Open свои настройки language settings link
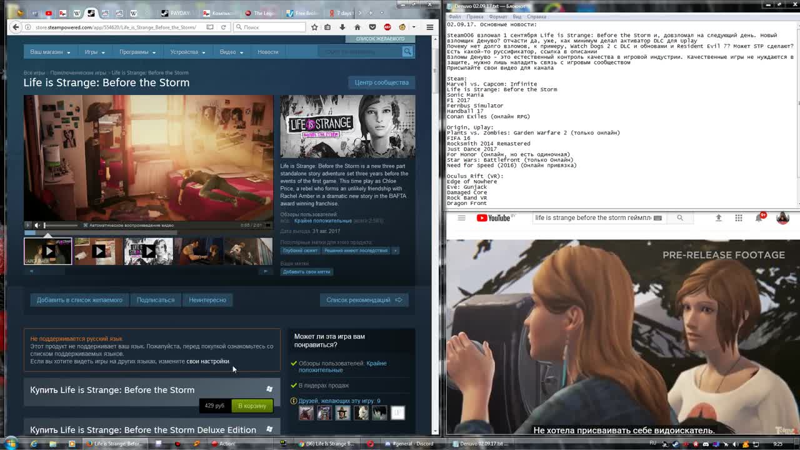 [x=207, y=361]
